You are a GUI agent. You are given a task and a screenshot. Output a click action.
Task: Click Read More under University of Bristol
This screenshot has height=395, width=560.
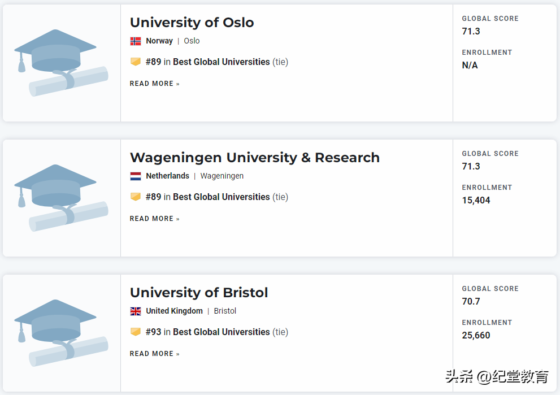click(154, 354)
